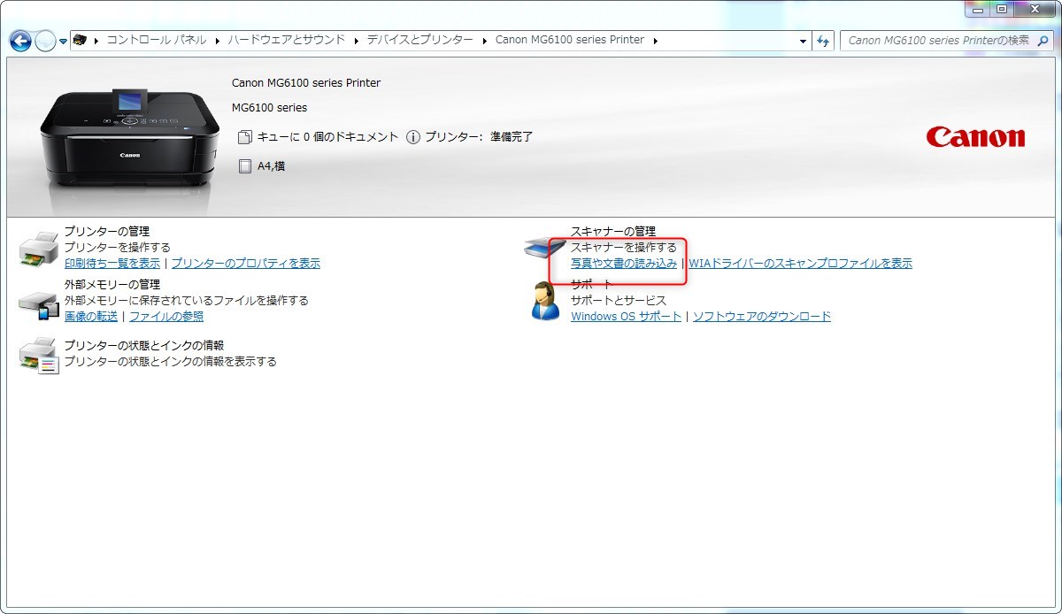Screen dimensions: 1062x614
Task: Click the search magnifier icon
Action: [x=1043, y=40]
